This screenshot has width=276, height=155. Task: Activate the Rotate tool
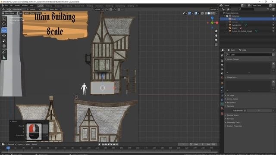point(4,35)
